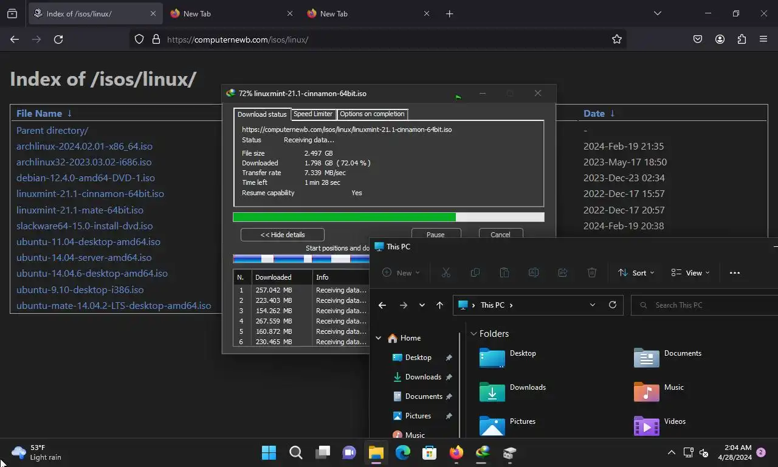The height and width of the screenshot is (467, 778).
Task: Click the site security shield icon
Action: 139,39
